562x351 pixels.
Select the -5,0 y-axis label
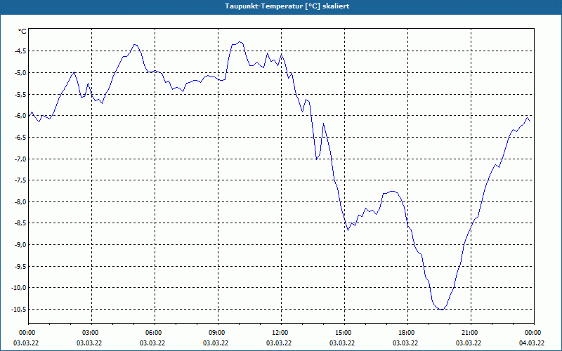pyautogui.click(x=20, y=73)
